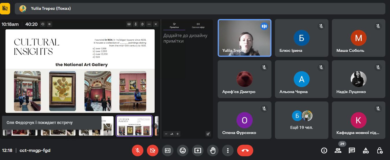Click Маша Соболь's participant tile
The height and width of the screenshot is (160, 390).
click(358, 38)
